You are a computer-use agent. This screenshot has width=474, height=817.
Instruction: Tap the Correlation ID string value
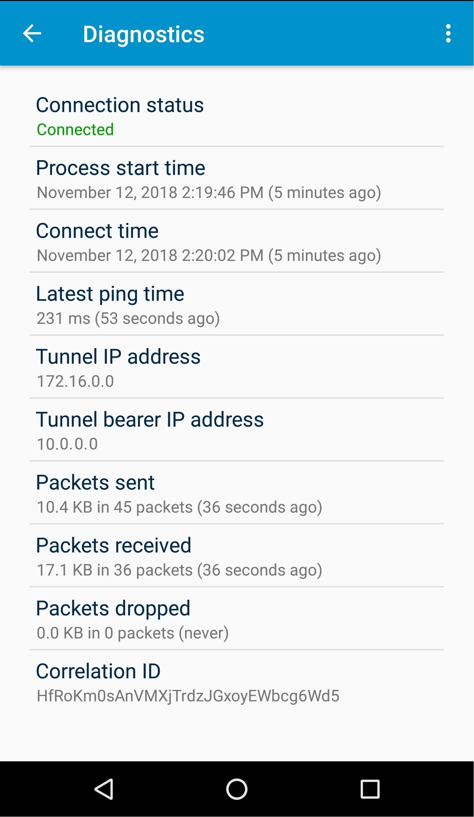[188, 696]
